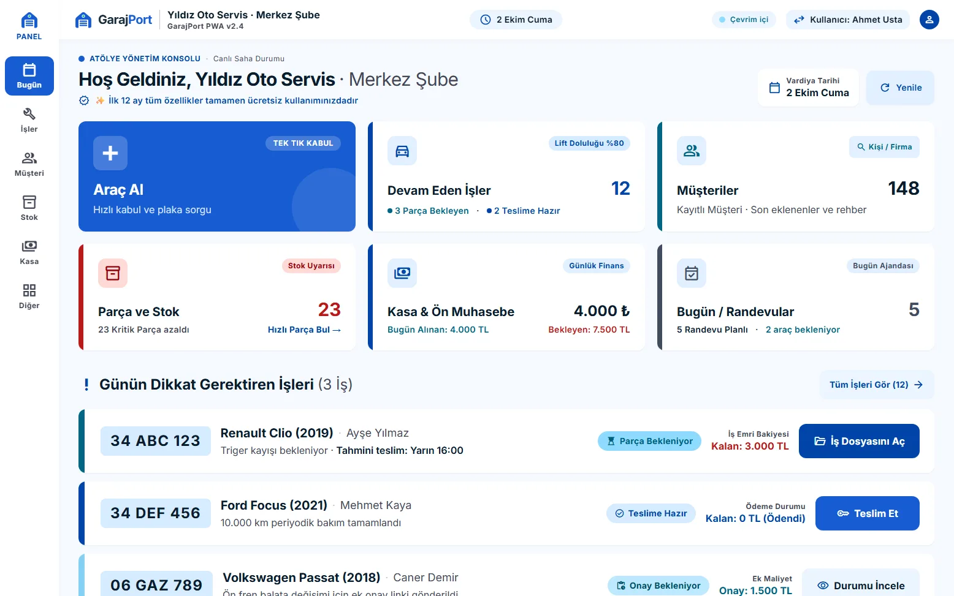Go to İşler section in sidebar
The height and width of the screenshot is (596, 954).
pyautogui.click(x=29, y=120)
